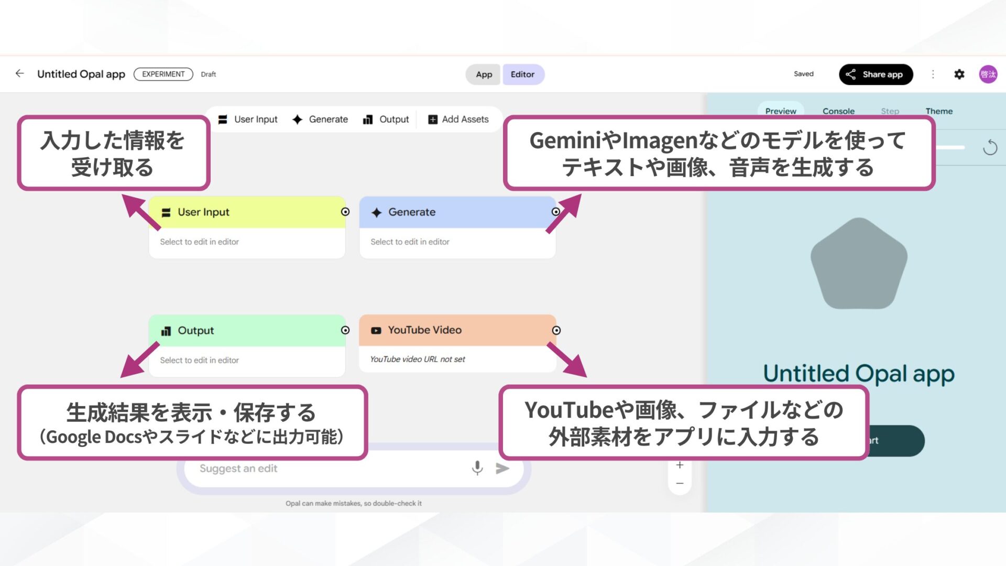This screenshot has height=566, width=1006.
Task: Click the reset arrow icon near the slider
Action: pos(990,147)
